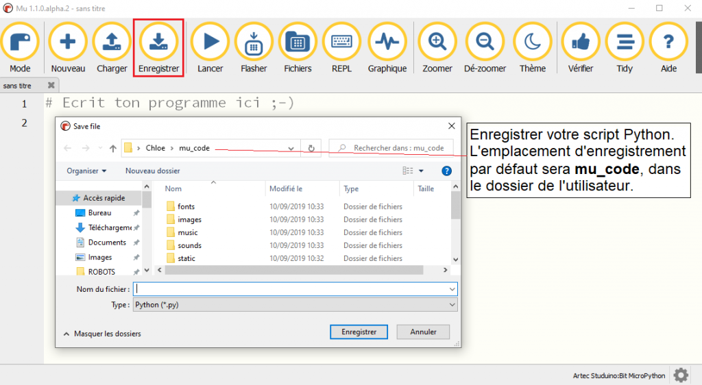
Task: Select Documents in the sidebar
Action: pos(106,243)
